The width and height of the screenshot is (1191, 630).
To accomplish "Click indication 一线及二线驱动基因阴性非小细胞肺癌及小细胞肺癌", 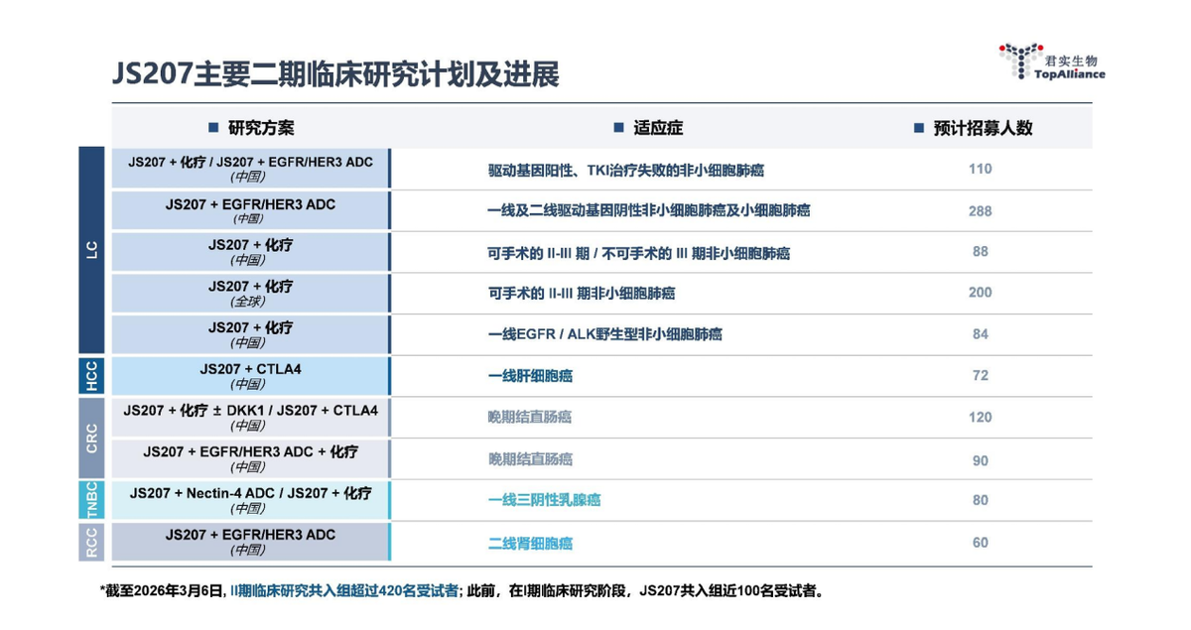I will (649, 211).
